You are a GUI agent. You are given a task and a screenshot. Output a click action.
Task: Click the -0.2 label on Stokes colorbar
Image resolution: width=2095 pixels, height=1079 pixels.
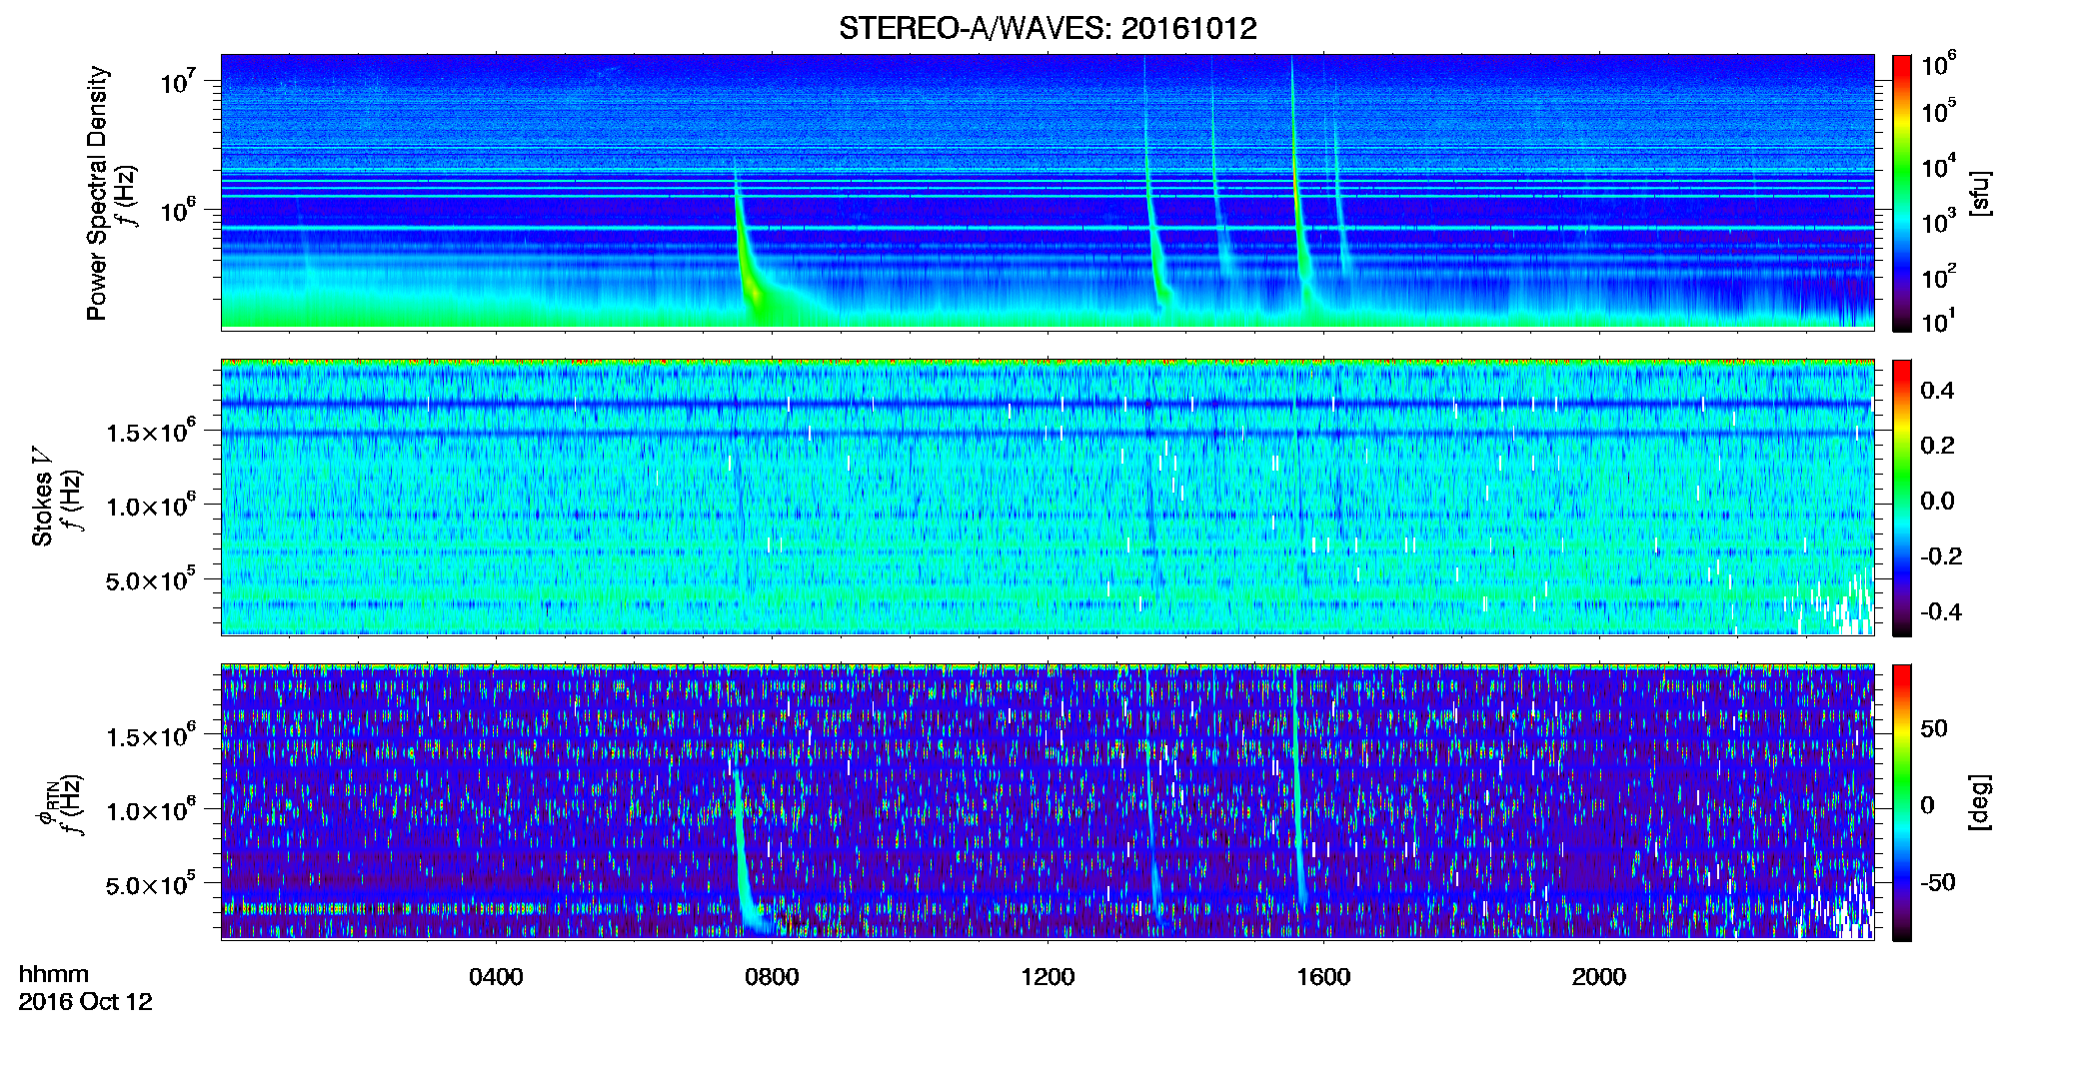(1941, 556)
